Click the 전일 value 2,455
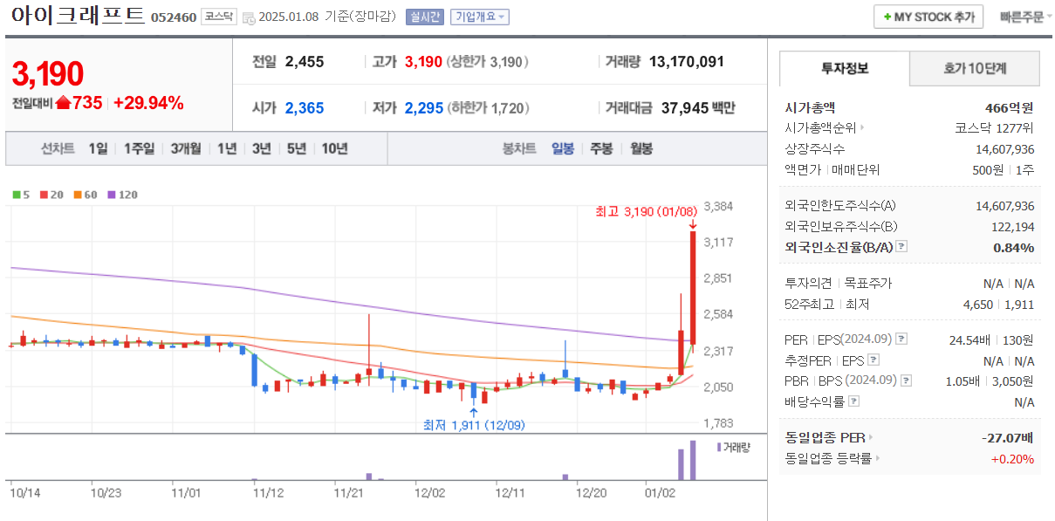The image size is (1055, 521). pyautogui.click(x=305, y=62)
